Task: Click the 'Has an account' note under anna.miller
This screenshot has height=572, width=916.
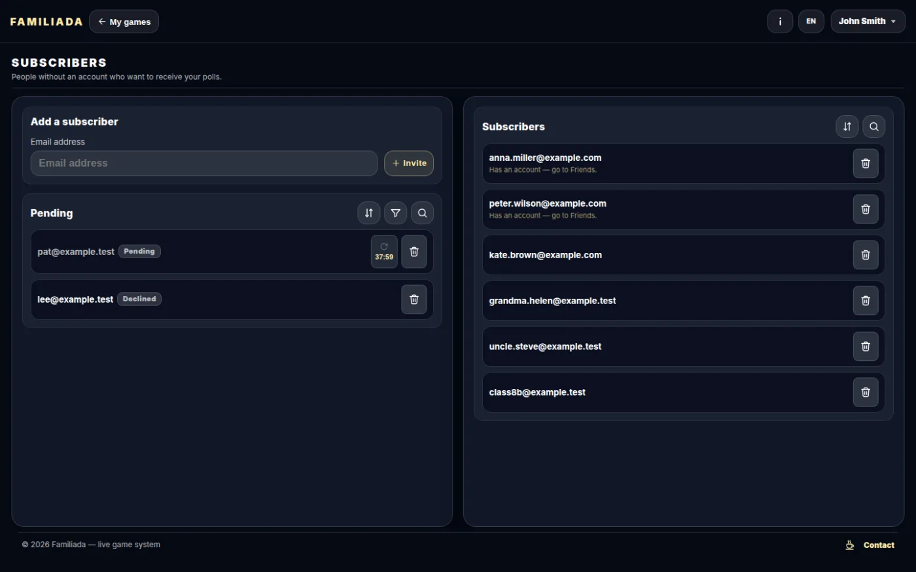Action: [543, 170]
